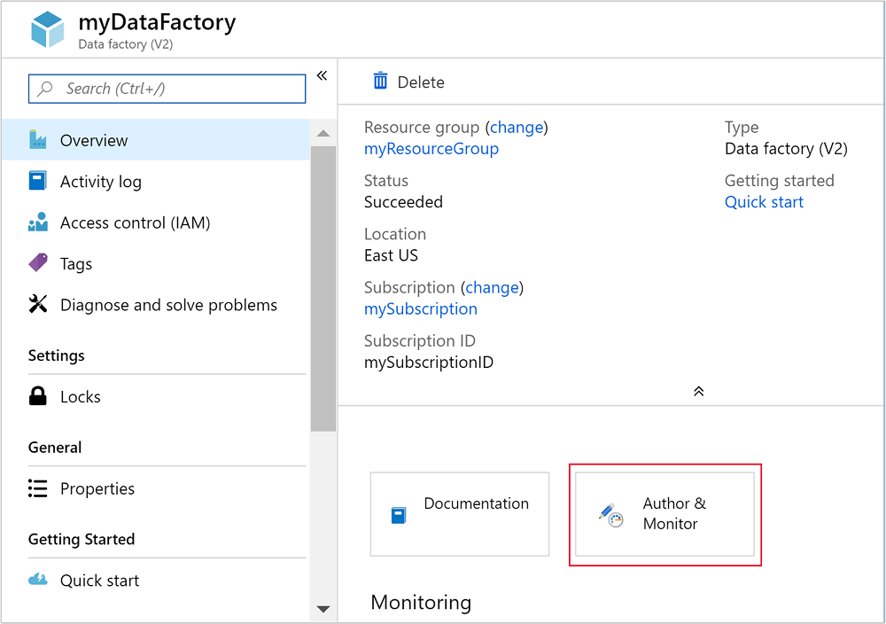Image resolution: width=886 pixels, height=624 pixels.
Task: Select the Overview chart icon in sidebar
Action: pyautogui.click(x=37, y=139)
